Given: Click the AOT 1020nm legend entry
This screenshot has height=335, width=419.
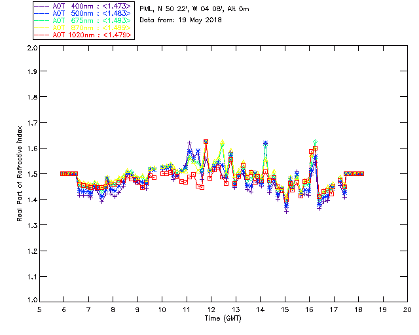Looking at the screenshot, I should pyautogui.click(x=82, y=35).
